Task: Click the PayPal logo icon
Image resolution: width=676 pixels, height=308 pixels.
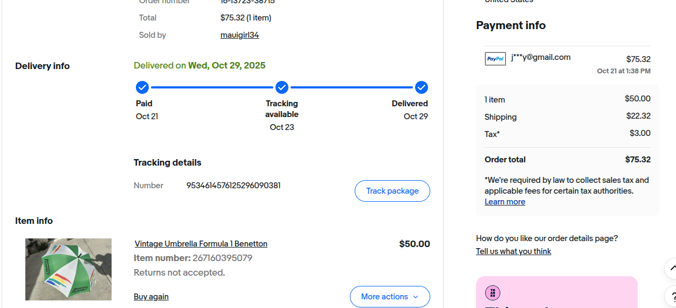Action: [495, 59]
